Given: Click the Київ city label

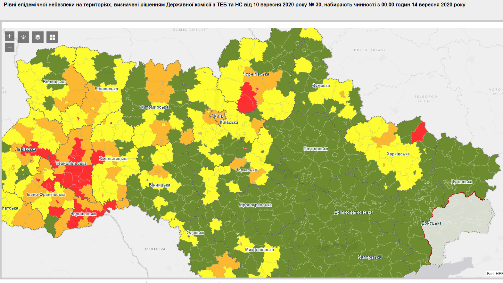Looking at the screenshot, I should click(218, 116).
